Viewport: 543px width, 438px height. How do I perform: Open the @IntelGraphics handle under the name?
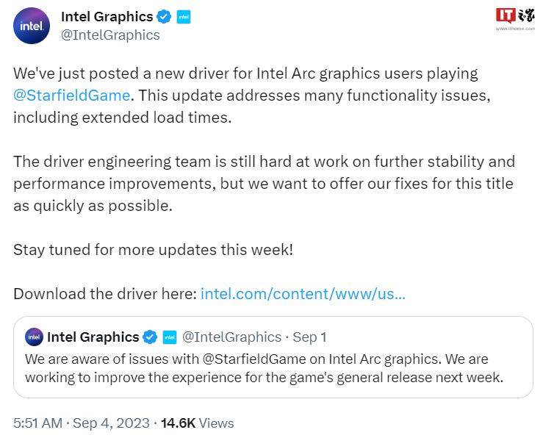tap(110, 35)
